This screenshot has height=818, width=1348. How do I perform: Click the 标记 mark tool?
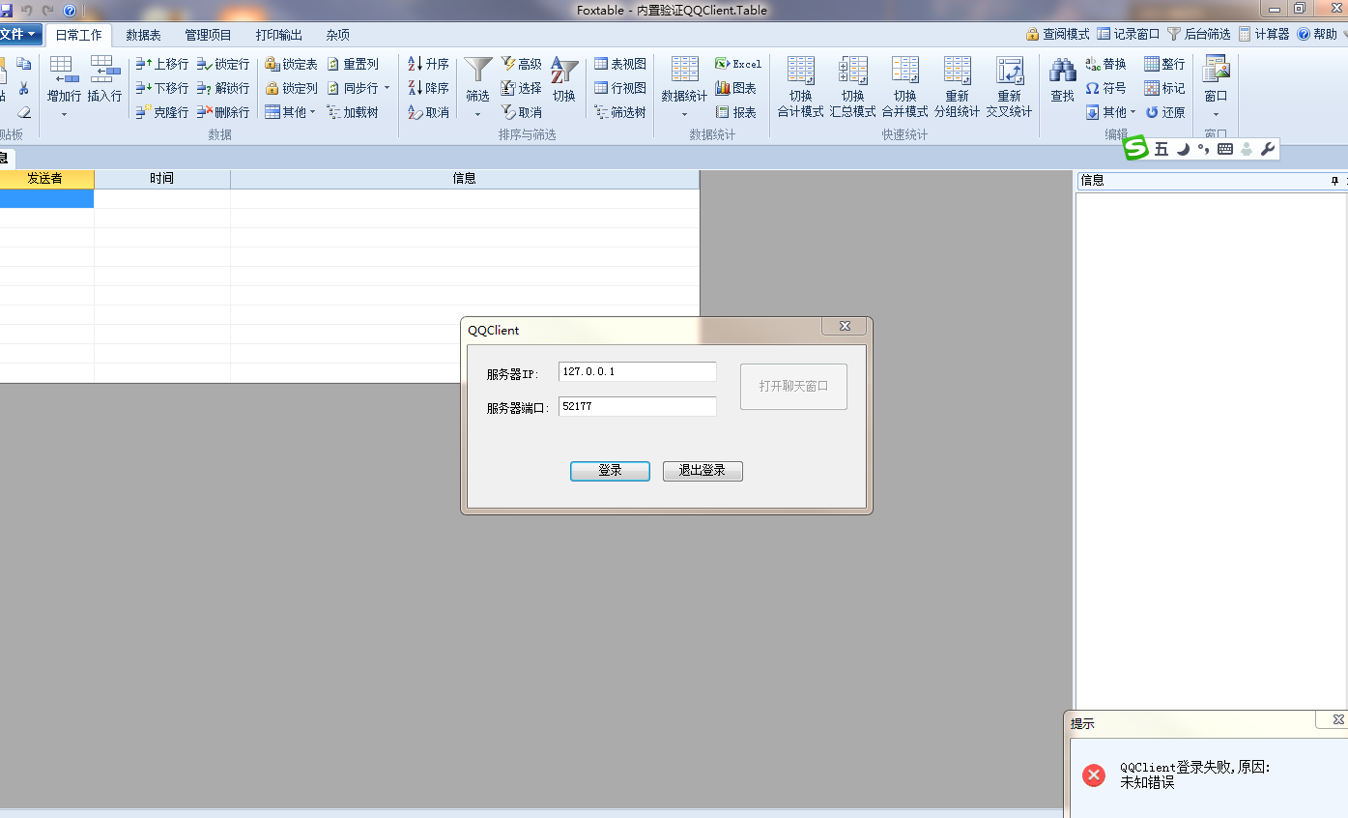coord(1164,88)
